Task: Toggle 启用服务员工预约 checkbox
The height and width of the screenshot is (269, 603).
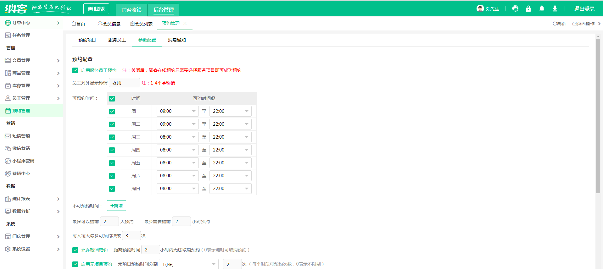Action: (75, 70)
